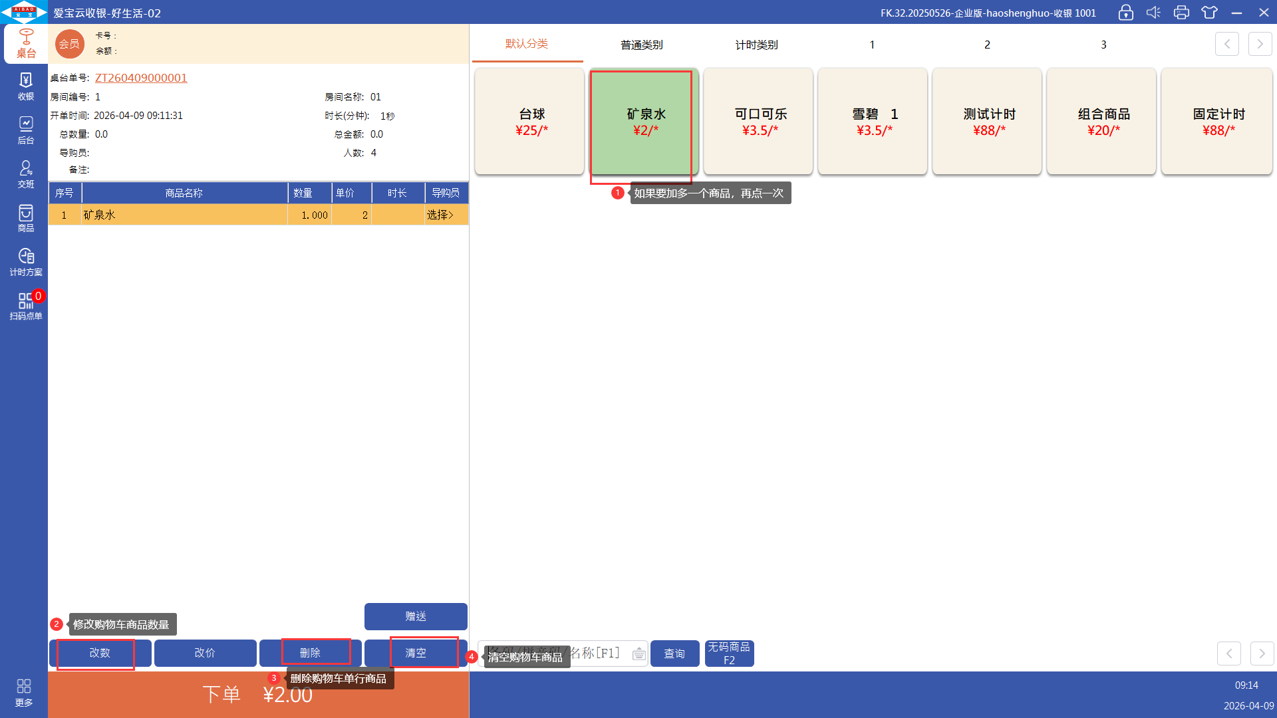Open the table order number ZT260409000001 link
The height and width of the screenshot is (718, 1277).
pyautogui.click(x=141, y=78)
